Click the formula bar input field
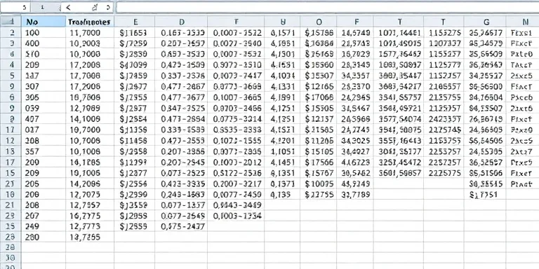This screenshot has height=269, width=539. (327, 7)
